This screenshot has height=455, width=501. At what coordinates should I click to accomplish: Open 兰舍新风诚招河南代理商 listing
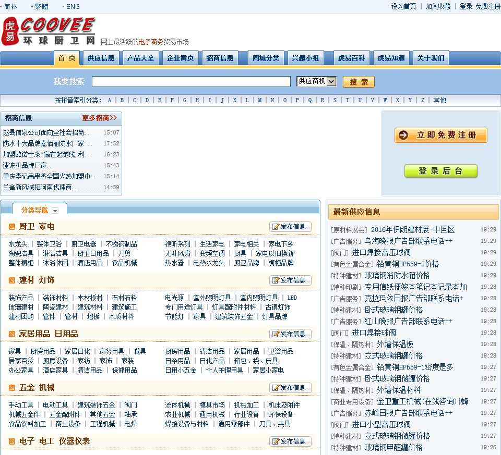(x=40, y=187)
